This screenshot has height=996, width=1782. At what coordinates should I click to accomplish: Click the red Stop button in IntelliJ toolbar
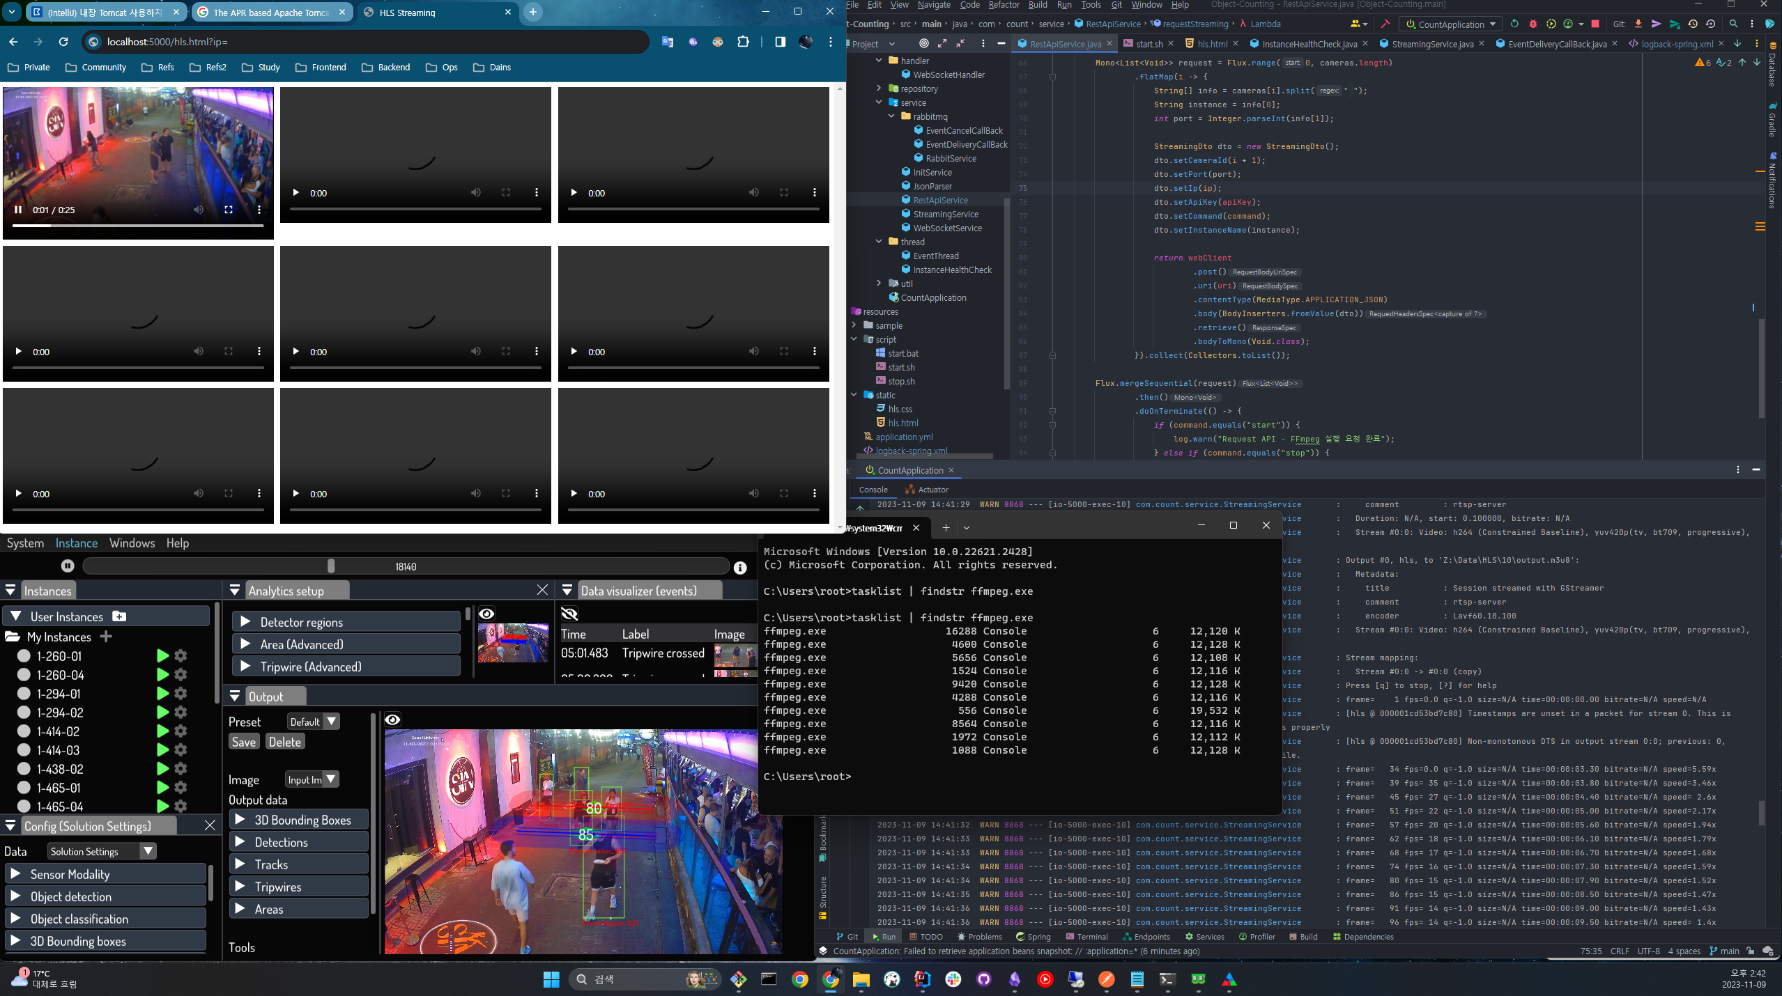click(1595, 24)
